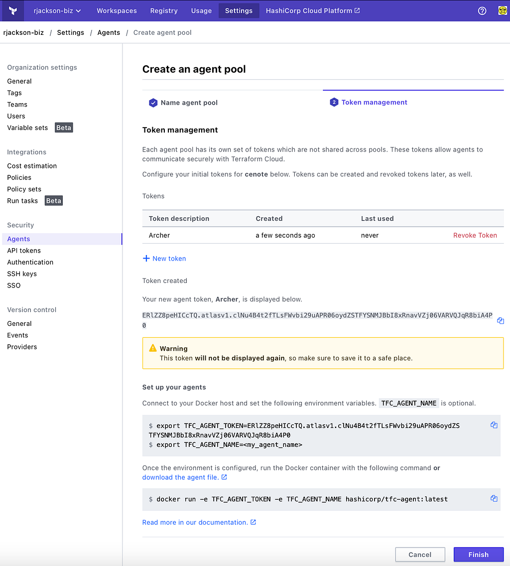The height and width of the screenshot is (566, 510).
Task: Click New token link
Action: 169,259
